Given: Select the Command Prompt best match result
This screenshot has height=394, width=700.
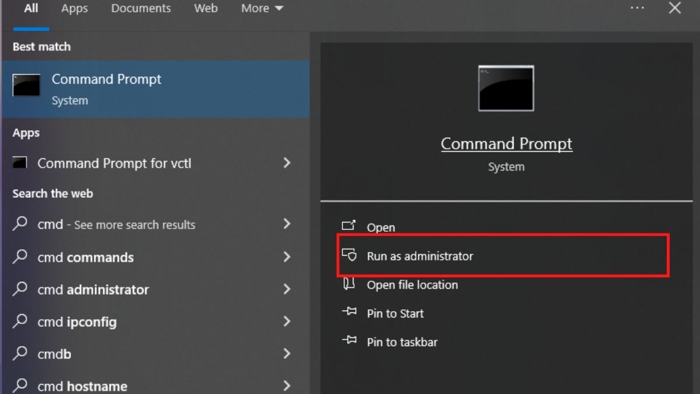Looking at the screenshot, I should 156,89.
